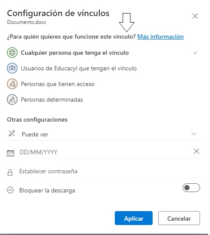
Task: Click the Cancelar button
Action: tap(179, 218)
